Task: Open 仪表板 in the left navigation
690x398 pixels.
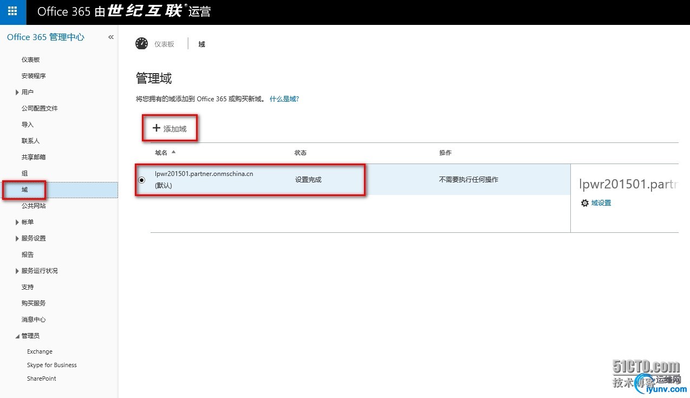Action: (x=31, y=60)
